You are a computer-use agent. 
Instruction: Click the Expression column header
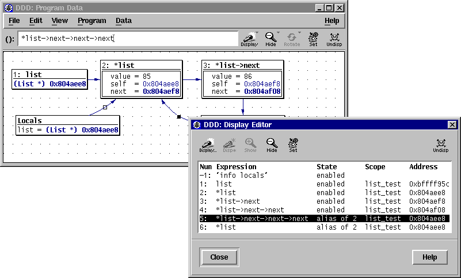point(237,167)
